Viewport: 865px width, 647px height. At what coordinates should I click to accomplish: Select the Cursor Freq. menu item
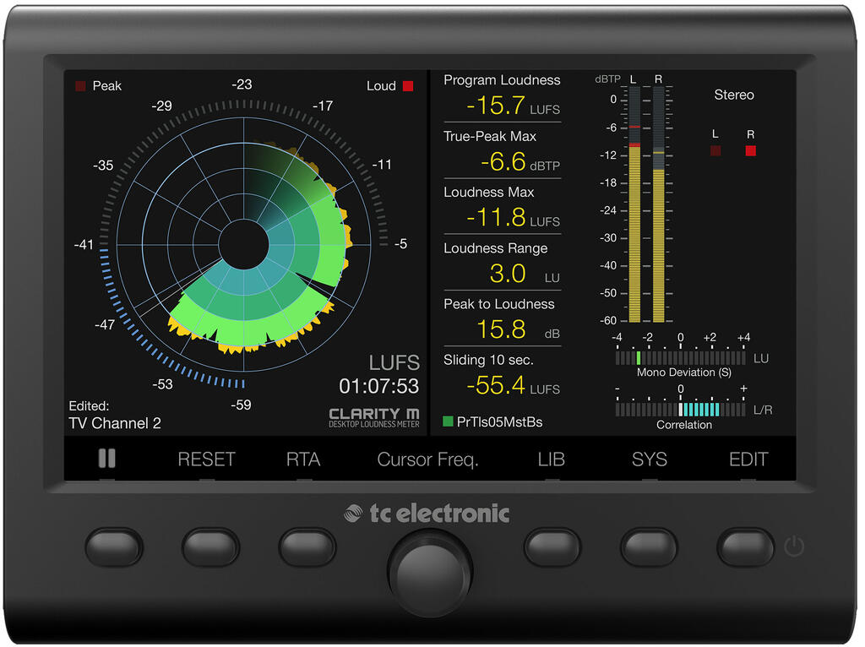tap(427, 459)
